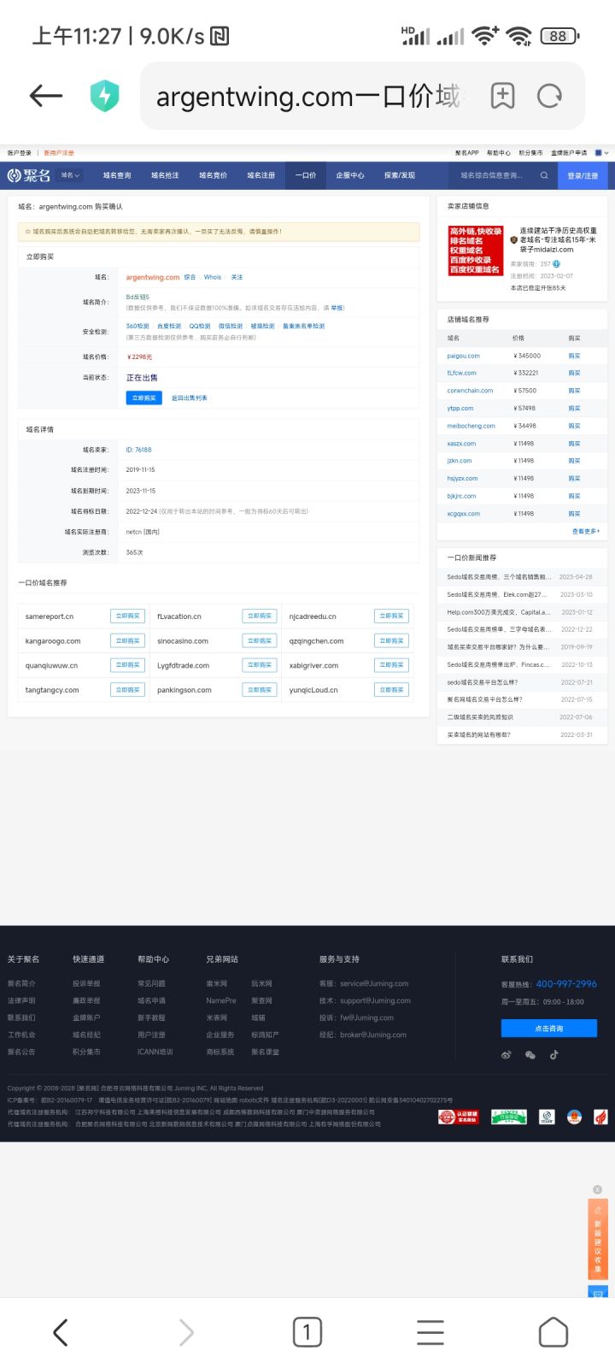
Task: Go back using the bottom navigation back arrow
Action: 60,1332
